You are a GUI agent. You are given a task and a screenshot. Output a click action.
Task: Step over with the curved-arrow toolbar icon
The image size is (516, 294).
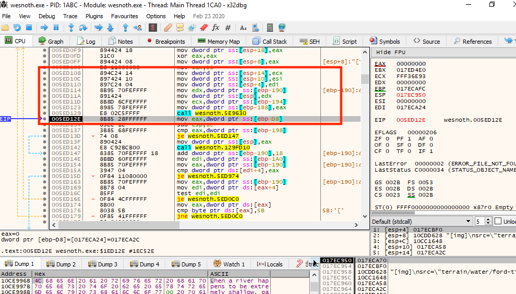[83, 28]
